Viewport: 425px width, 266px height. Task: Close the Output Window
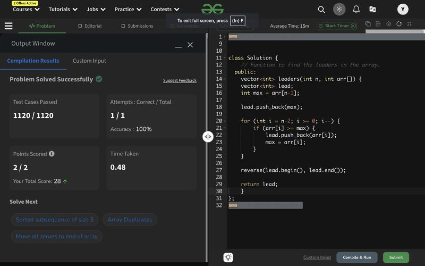pyautogui.click(x=190, y=45)
